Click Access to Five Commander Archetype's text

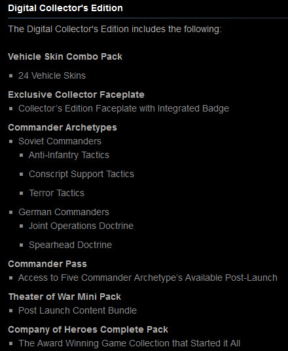pyautogui.click(x=147, y=278)
